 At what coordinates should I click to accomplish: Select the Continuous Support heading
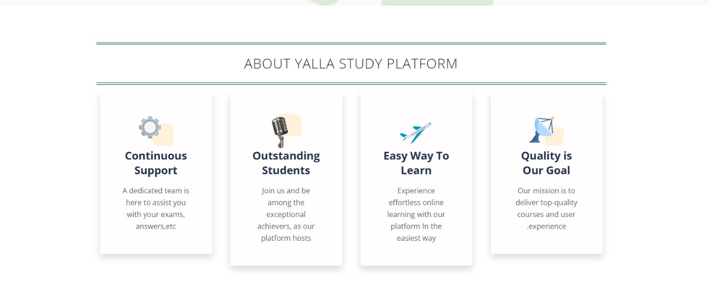pyautogui.click(x=156, y=163)
